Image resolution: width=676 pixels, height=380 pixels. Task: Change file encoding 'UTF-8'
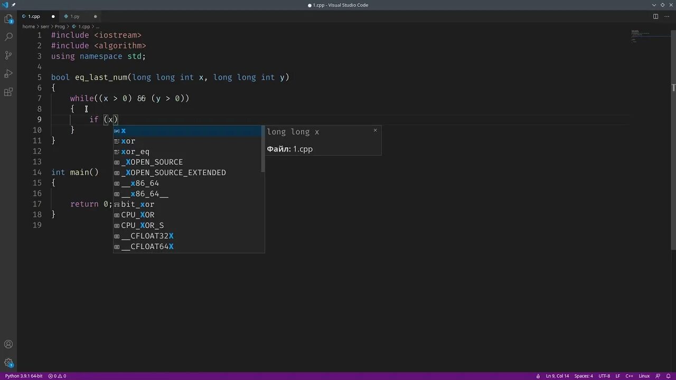604,376
